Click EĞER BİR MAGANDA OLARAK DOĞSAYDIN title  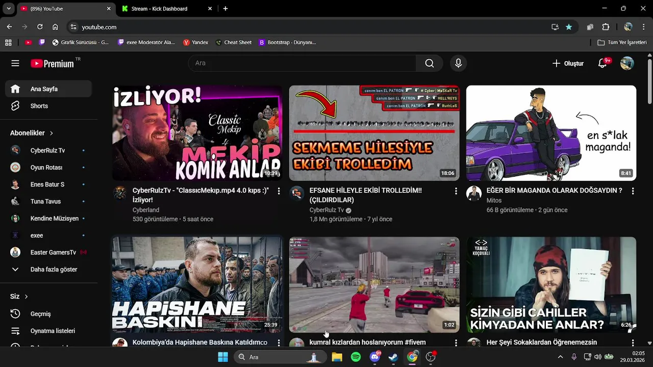[x=554, y=191]
